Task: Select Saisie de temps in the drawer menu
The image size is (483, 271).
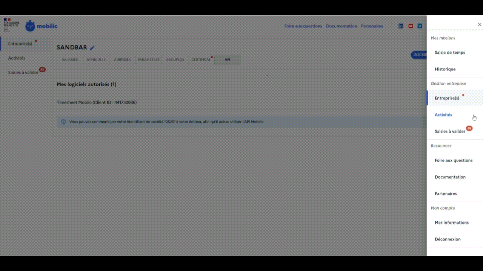Action: [450, 53]
